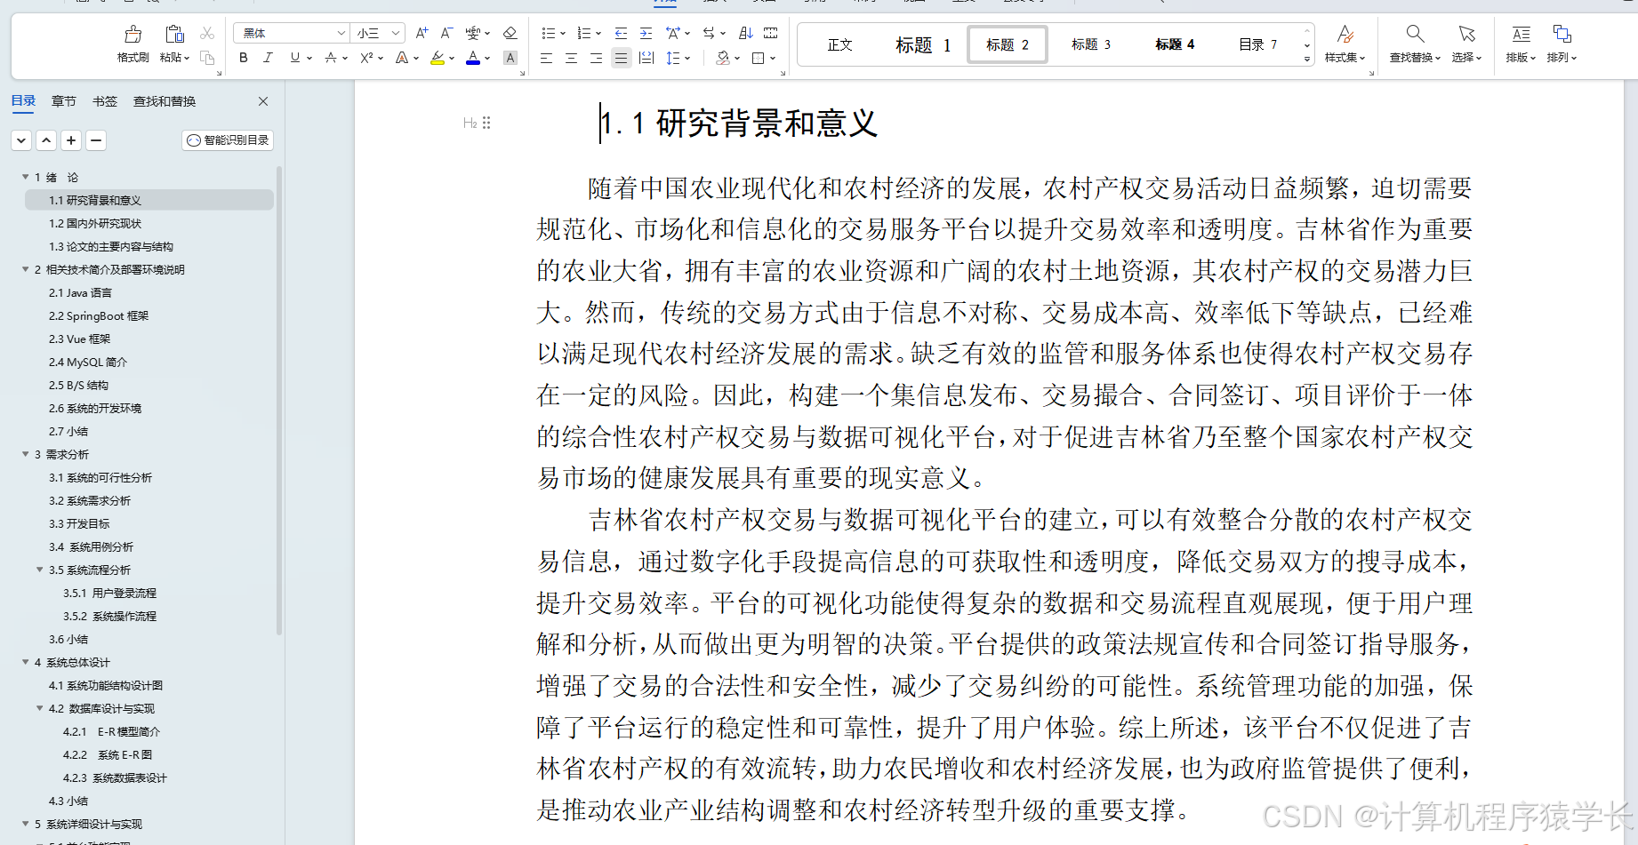Decrease font size with A- icon
Screen dimensions: 1638x845
tap(446, 33)
